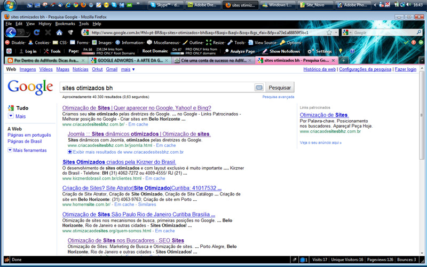Switch to Adobe Photoshop taskbar window

point(352,5)
